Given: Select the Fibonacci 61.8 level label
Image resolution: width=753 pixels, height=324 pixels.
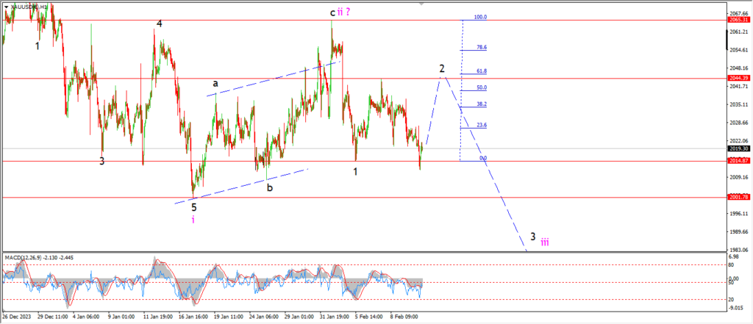Looking at the screenshot, I should (480, 71).
